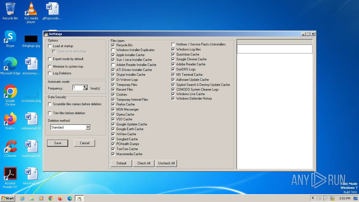Select maybegod.rtf file icon
The image size is (359, 202).
31,149
